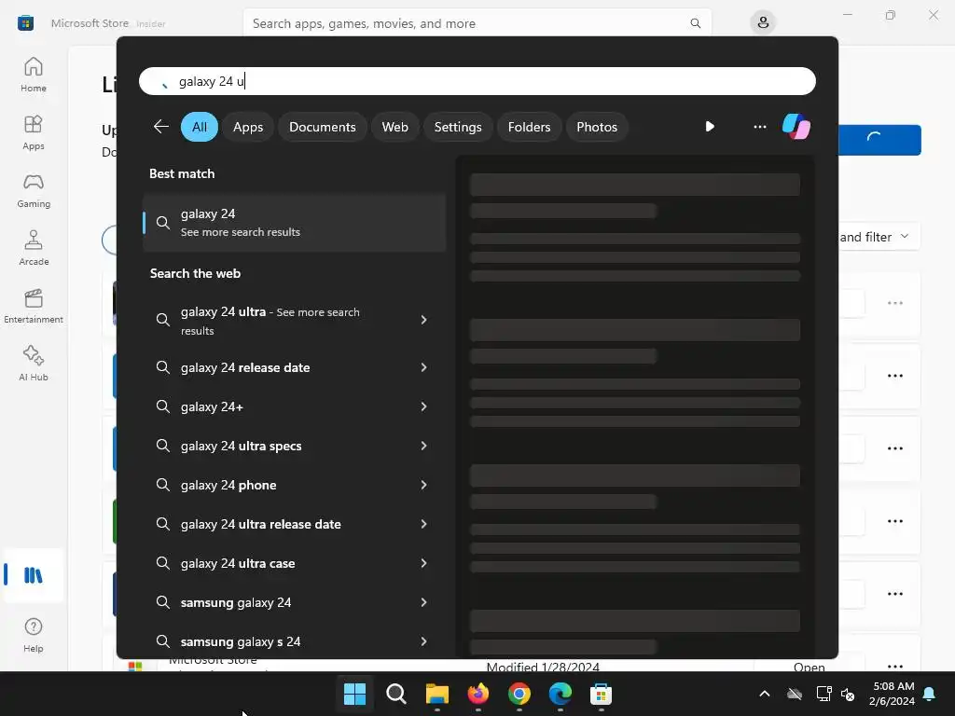Click Store search apps input box
The image size is (955, 716).
click(477, 23)
